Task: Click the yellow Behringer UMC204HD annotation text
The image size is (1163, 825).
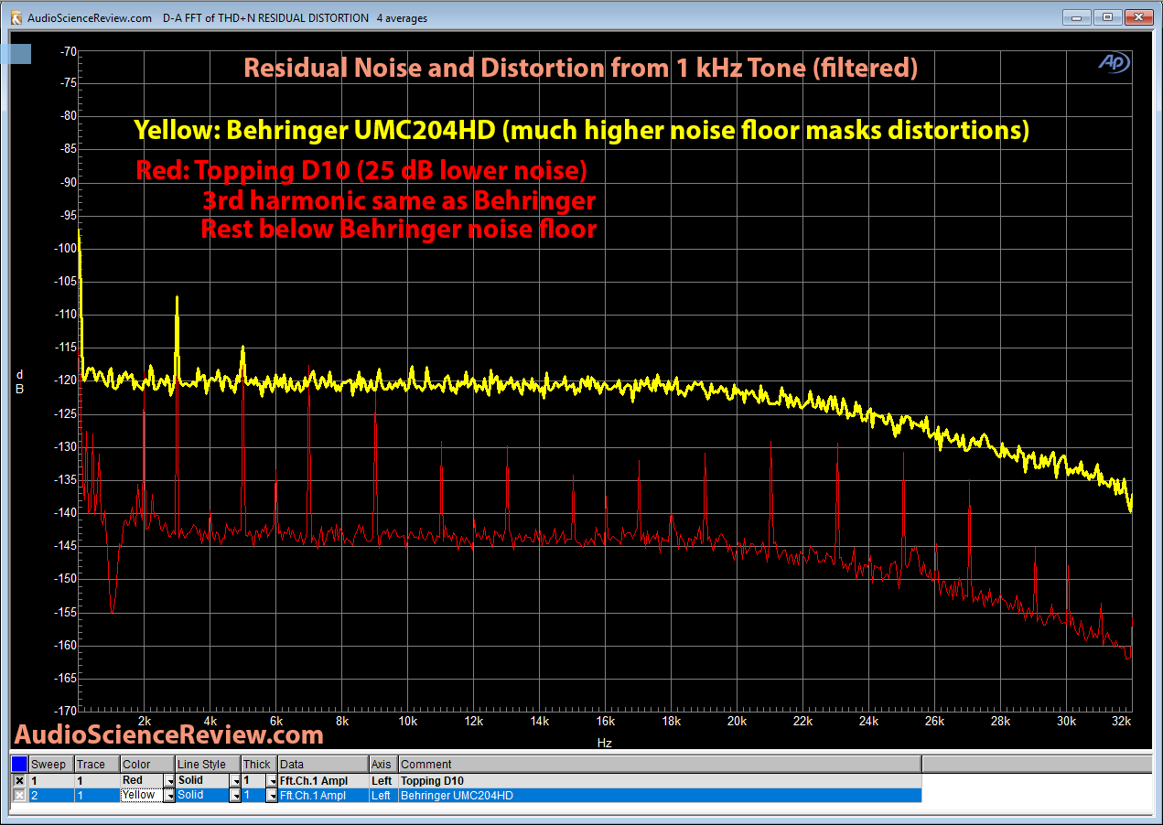Action: (582, 131)
